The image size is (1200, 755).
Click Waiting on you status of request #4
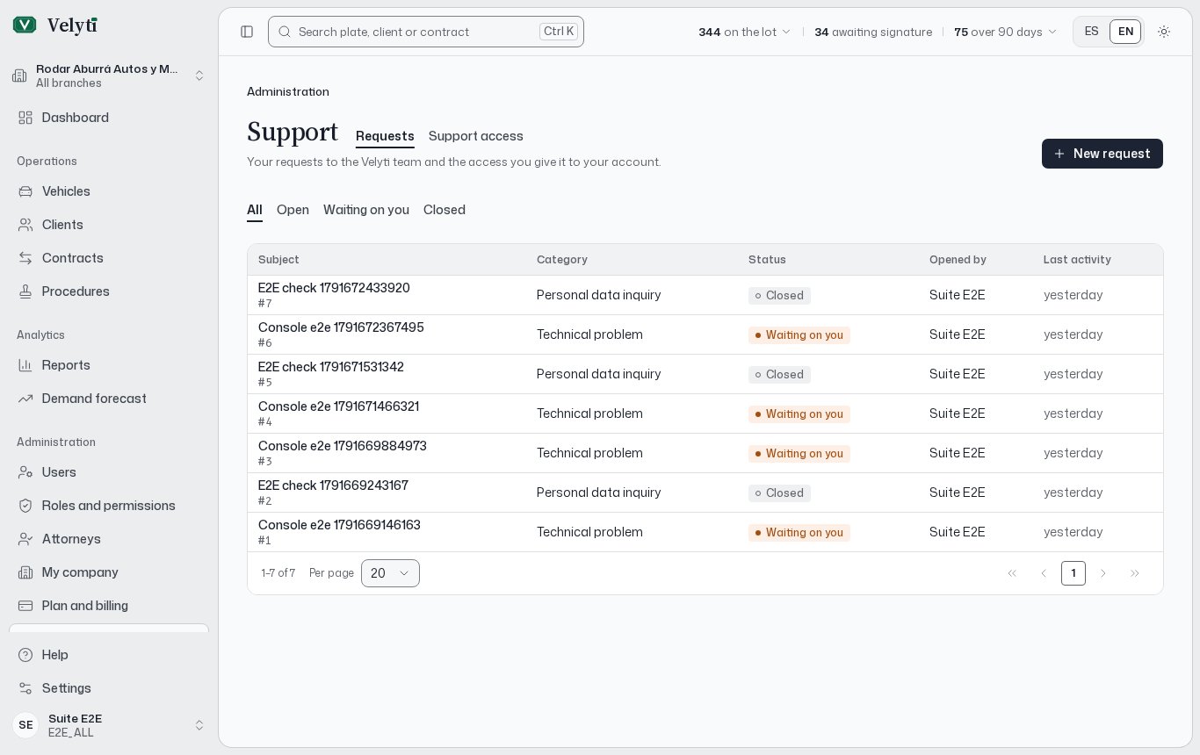pos(799,414)
